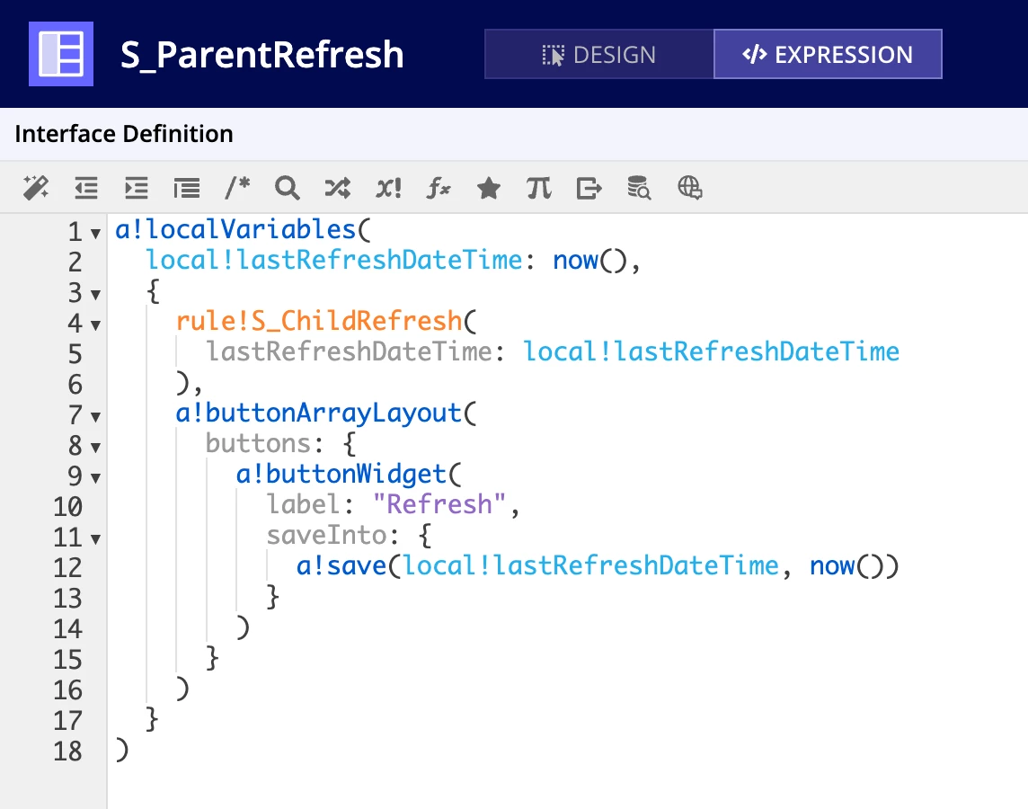Collapse code fold at line 11
Screen dimensions: 1028x809
tap(96, 539)
